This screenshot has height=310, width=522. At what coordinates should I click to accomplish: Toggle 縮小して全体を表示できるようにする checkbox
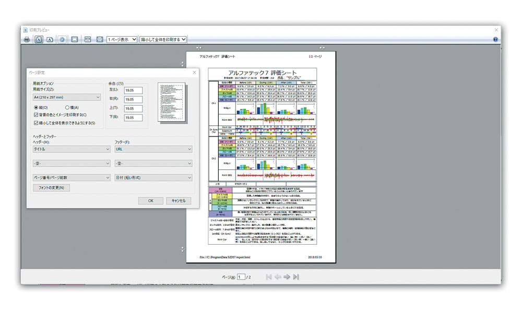[x=35, y=123]
